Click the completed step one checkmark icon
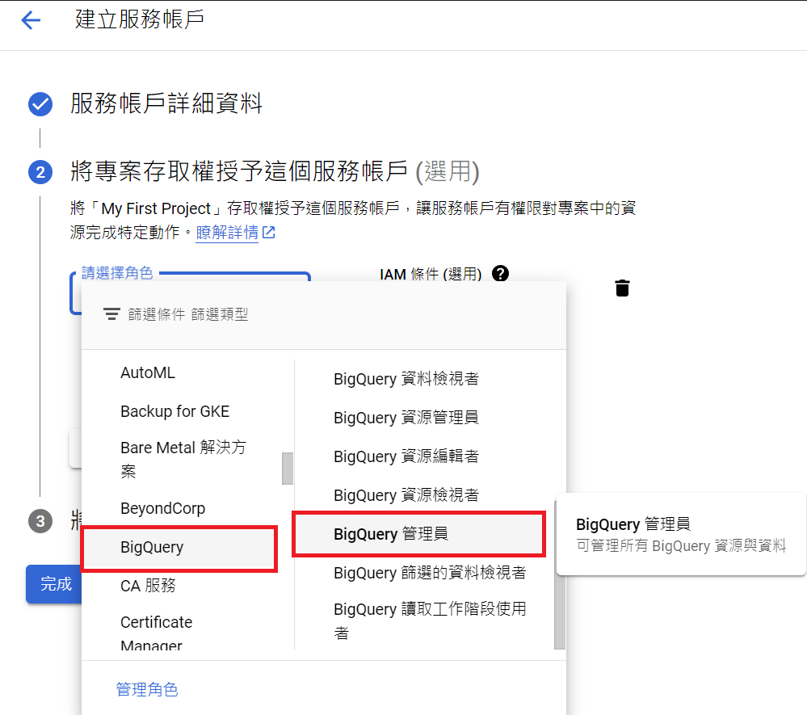Image resolution: width=807 pixels, height=715 pixels. [40, 104]
